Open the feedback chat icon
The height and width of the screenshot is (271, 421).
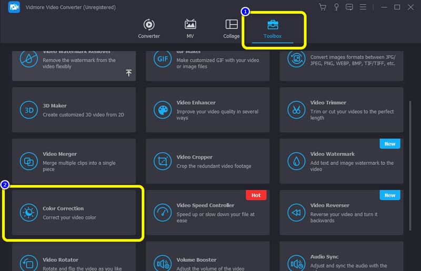(349, 7)
